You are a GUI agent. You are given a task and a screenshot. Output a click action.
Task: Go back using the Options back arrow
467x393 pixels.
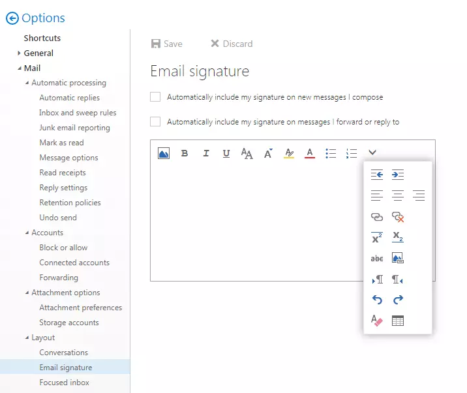(x=12, y=18)
